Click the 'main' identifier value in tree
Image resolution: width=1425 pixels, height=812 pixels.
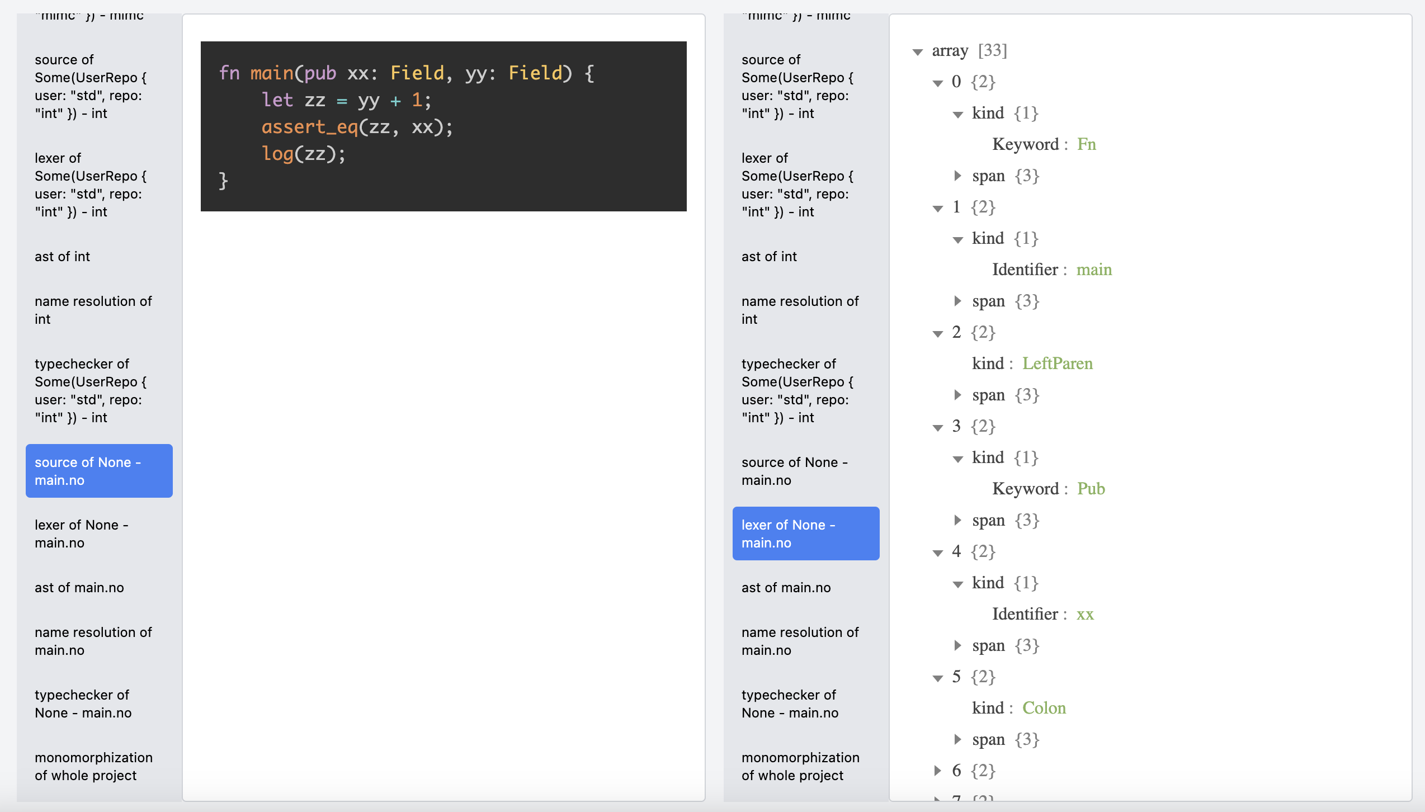(1093, 270)
